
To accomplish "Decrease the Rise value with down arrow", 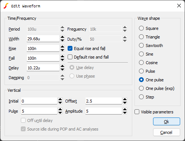I will pos(62,50).
